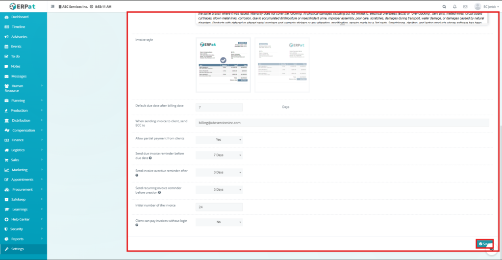Expand the Reports submenu arrow

(42, 239)
